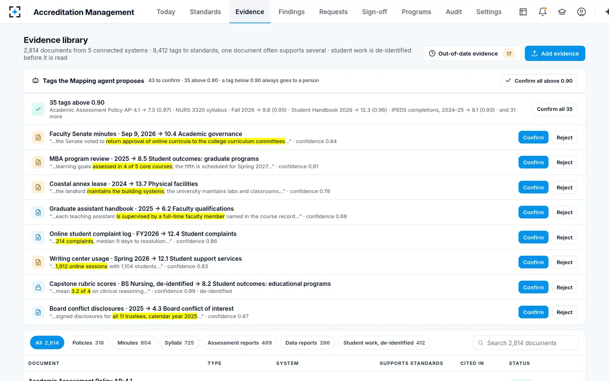Open the Audit tab

pyautogui.click(x=453, y=12)
